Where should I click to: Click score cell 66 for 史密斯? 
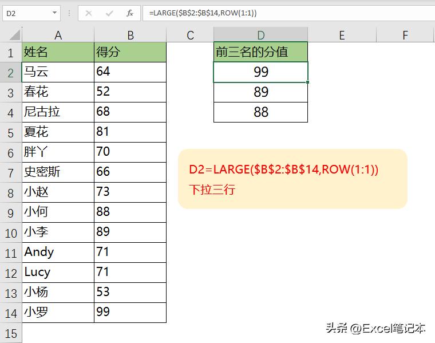click(130, 172)
